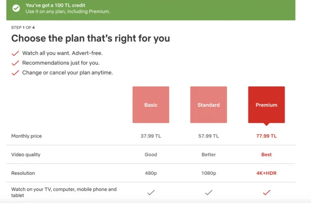Click the Basic plan device checkmark
The image size is (311, 203).
click(x=151, y=193)
